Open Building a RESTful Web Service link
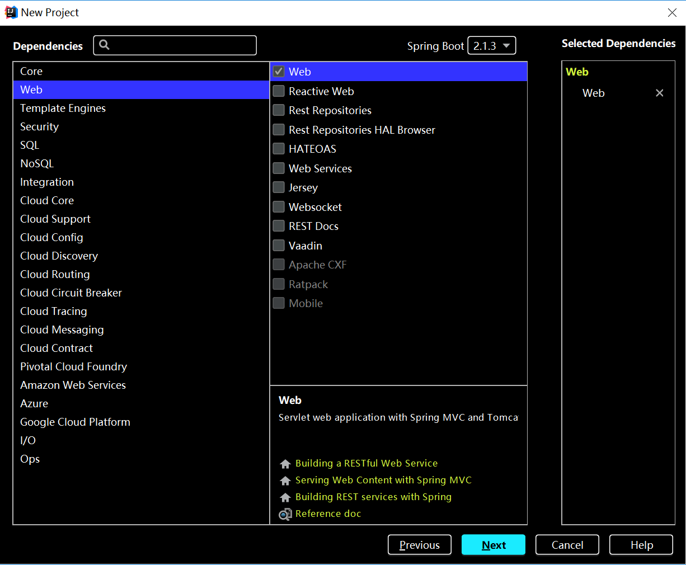Screen dimensions: 686x565 pyautogui.click(x=367, y=463)
